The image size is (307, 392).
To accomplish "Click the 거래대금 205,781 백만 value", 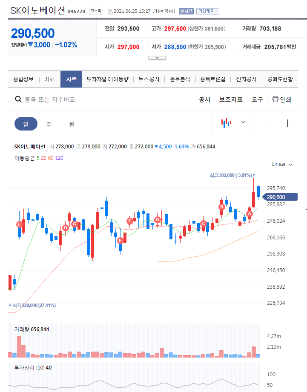I will coord(280,47).
